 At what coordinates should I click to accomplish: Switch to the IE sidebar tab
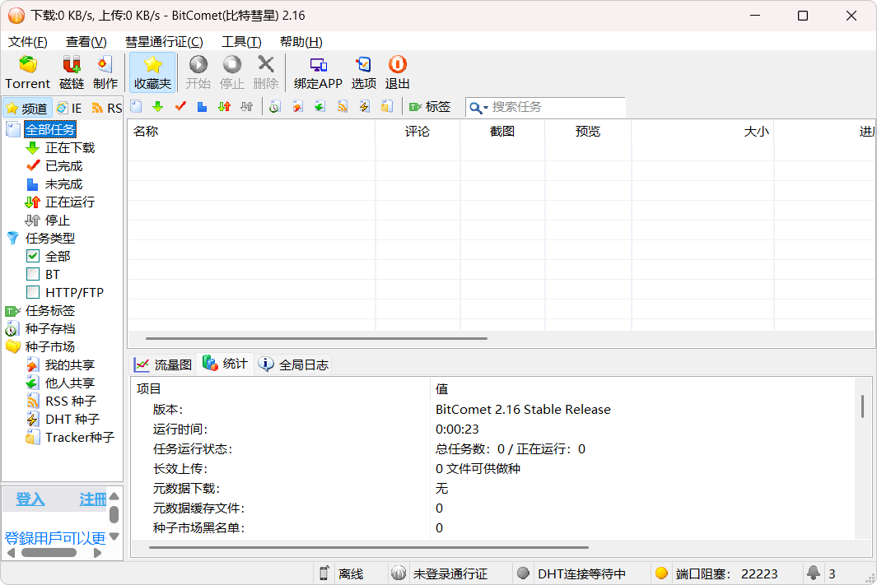click(x=69, y=108)
